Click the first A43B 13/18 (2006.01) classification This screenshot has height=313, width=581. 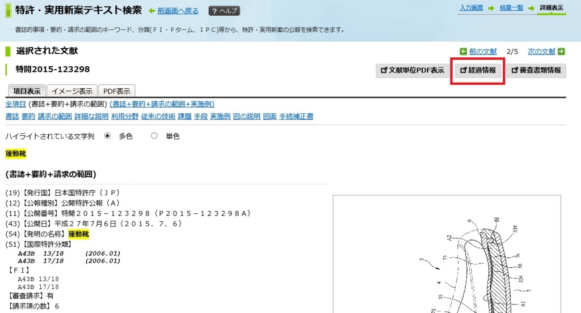pos(69,254)
